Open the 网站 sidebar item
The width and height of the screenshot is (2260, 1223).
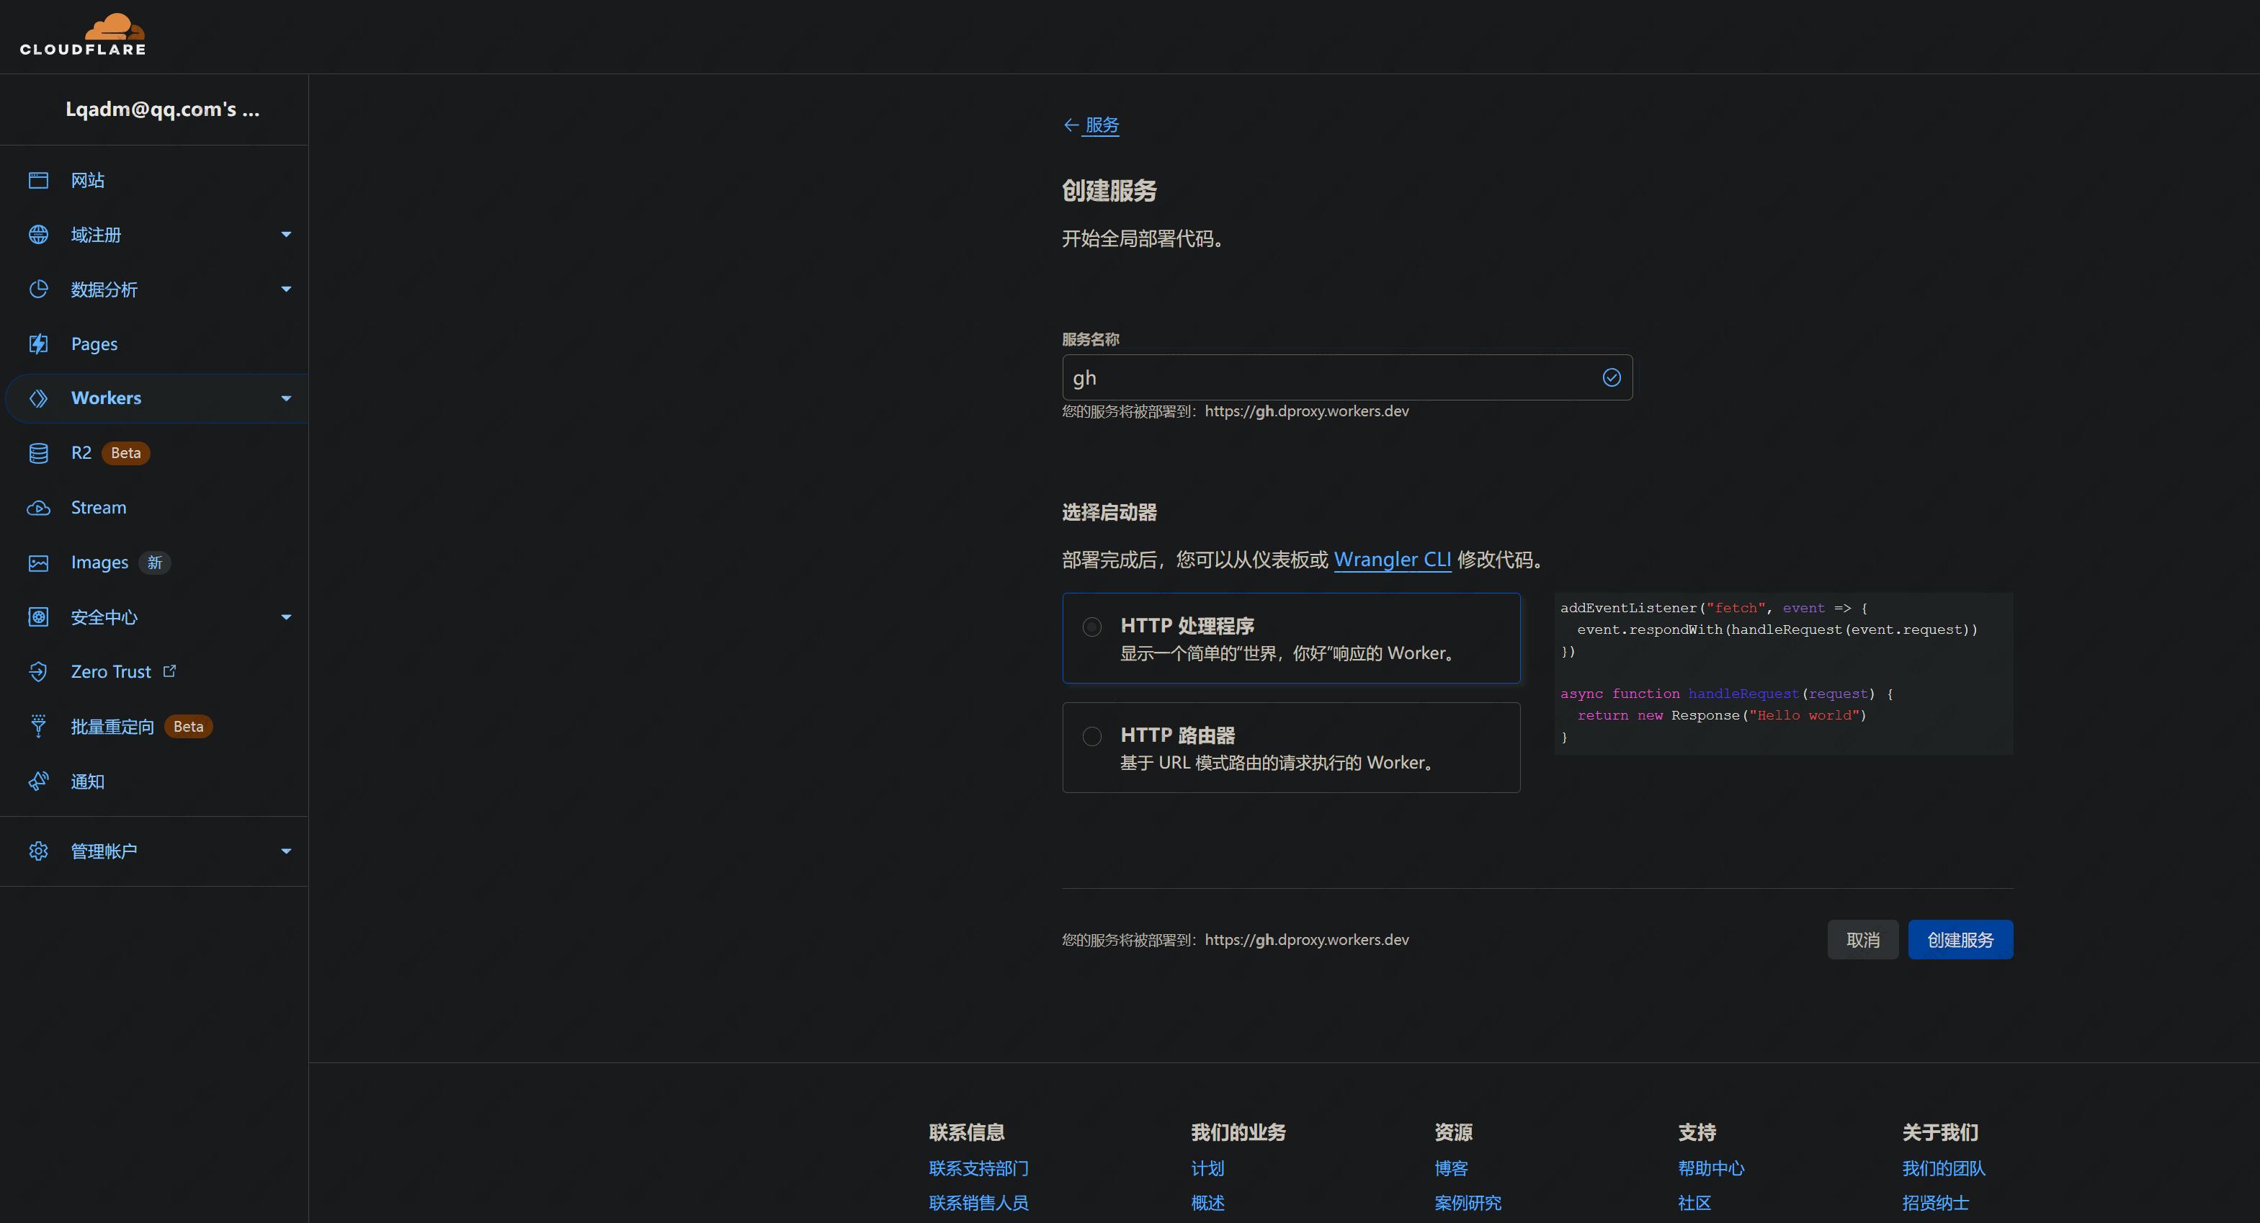click(154, 180)
